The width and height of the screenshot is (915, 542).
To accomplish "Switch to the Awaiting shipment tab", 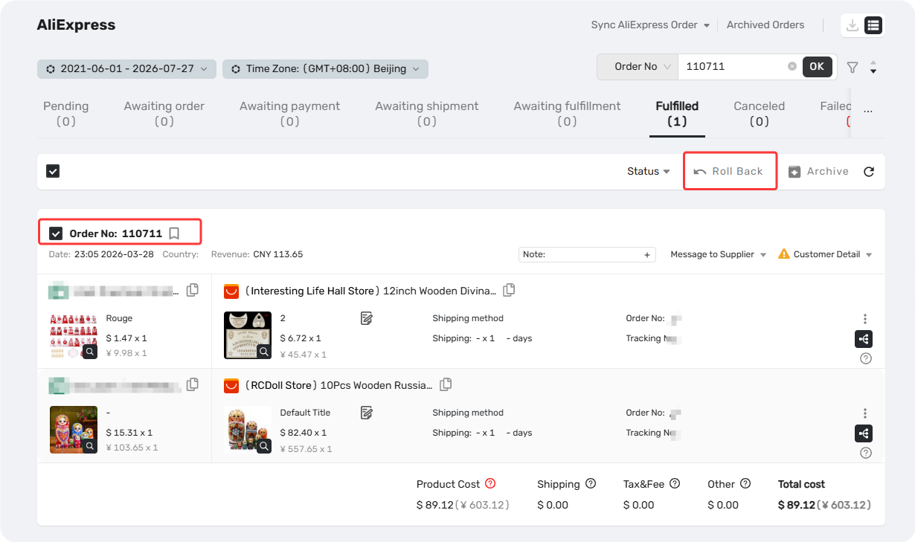I will (427, 113).
